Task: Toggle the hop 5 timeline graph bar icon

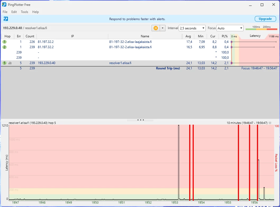Action: coord(10,63)
